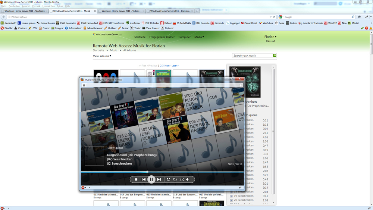Image resolution: width=373 pixels, height=210 pixels.
Task: Go to Freigegebene Ordner page
Action: pyautogui.click(x=162, y=37)
